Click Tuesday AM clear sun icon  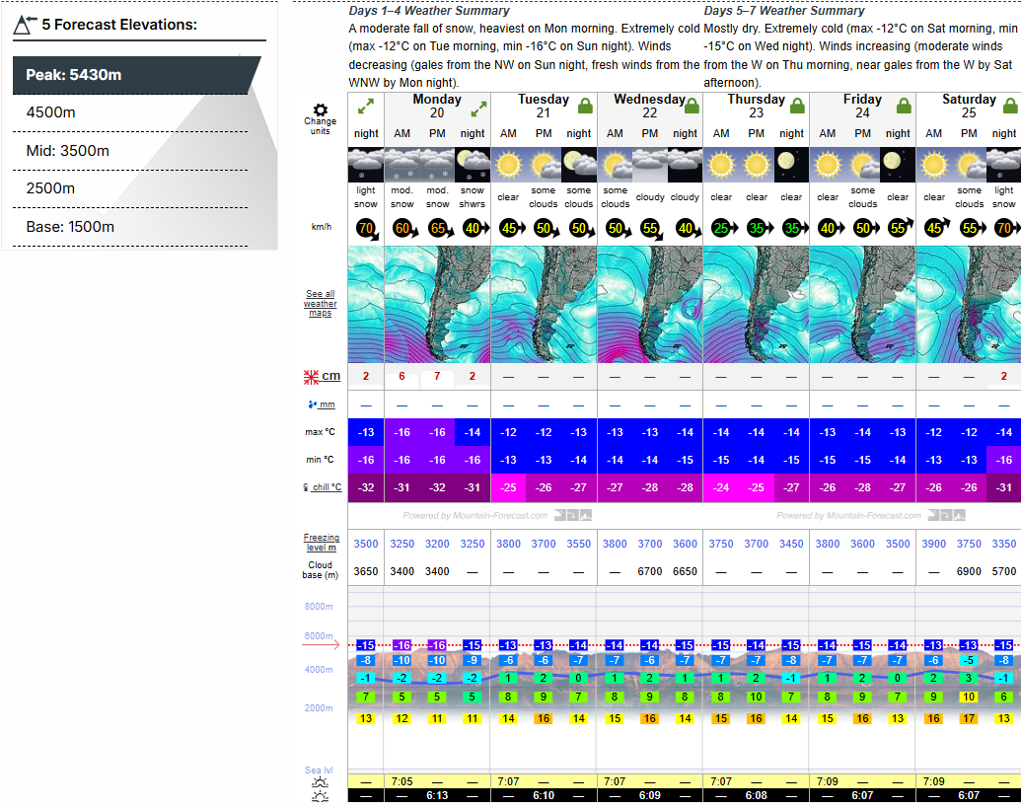click(509, 165)
